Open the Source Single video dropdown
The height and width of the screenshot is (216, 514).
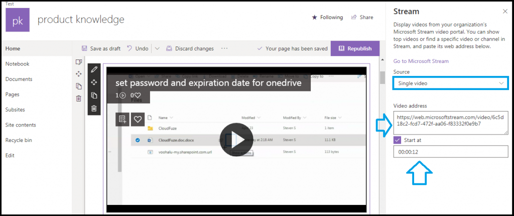(x=450, y=83)
